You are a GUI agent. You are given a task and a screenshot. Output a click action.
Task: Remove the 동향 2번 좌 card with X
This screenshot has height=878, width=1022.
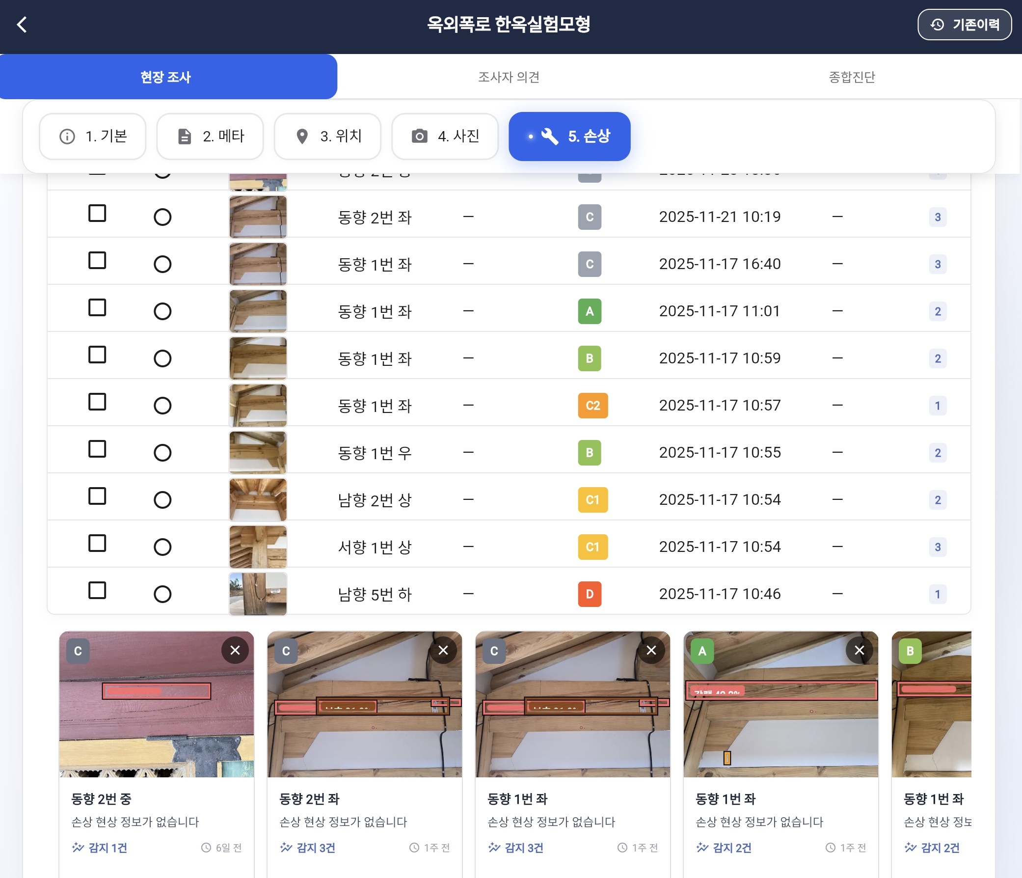pos(443,651)
